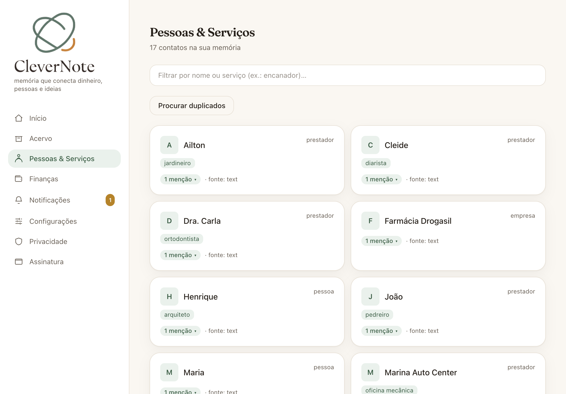Click the Pessoas & Serviços page heading
Viewport: 566px width, 394px height.
point(202,32)
